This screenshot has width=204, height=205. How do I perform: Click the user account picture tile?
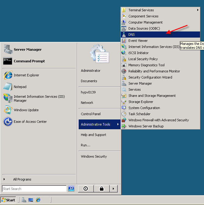(100, 53)
